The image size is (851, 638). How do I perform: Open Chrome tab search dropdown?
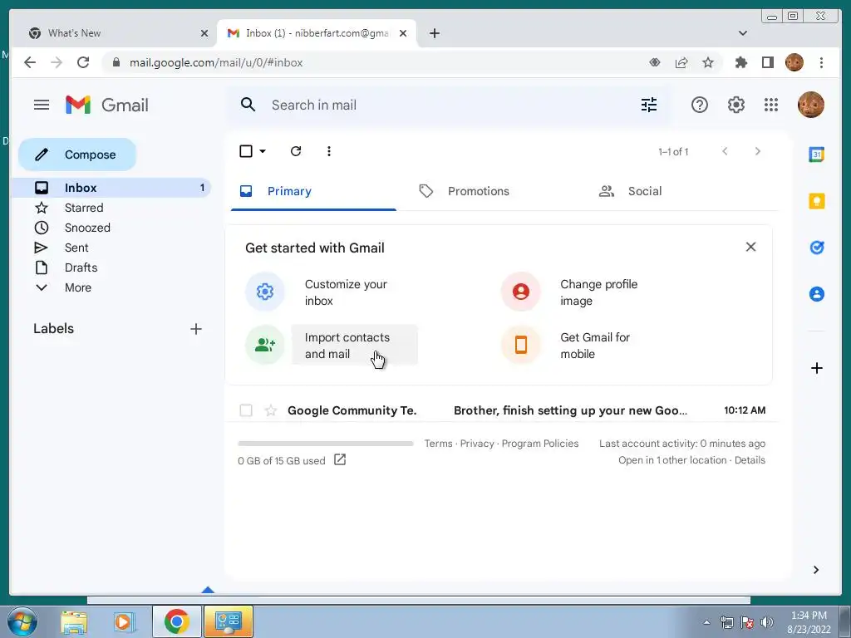click(743, 33)
